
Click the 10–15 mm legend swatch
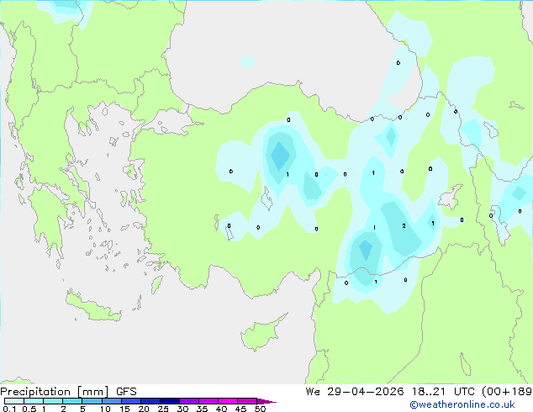111,401
